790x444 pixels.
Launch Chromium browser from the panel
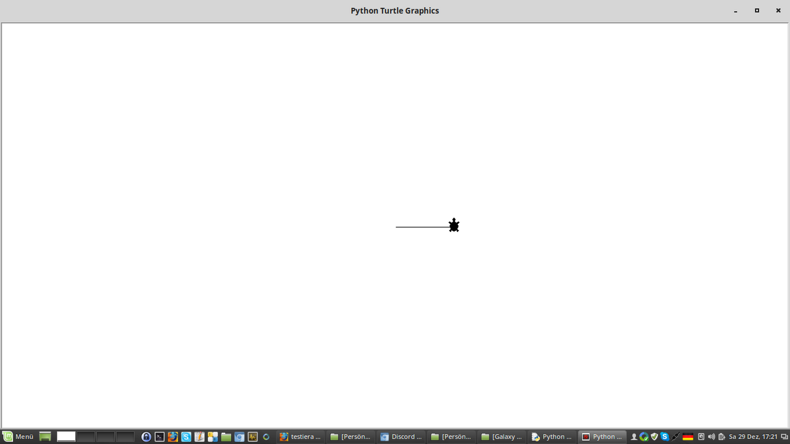coord(239,437)
